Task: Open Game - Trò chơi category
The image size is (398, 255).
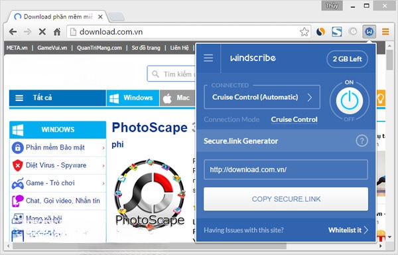Action: pos(58,183)
